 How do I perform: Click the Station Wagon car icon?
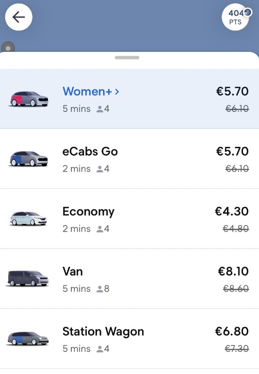[28, 338]
